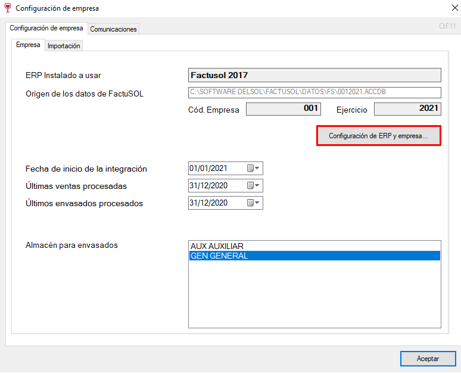
Task: Click the Almacén para envasados label
Action: point(71,245)
